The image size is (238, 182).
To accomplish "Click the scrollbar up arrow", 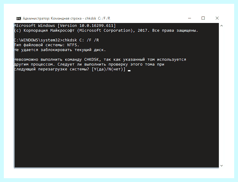I will pos(221,26).
